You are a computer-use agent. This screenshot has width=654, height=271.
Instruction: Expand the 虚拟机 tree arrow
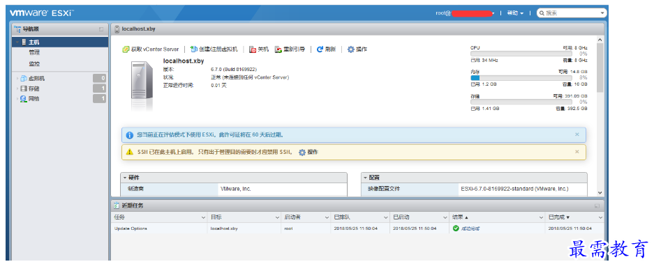pyautogui.click(x=17, y=78)
